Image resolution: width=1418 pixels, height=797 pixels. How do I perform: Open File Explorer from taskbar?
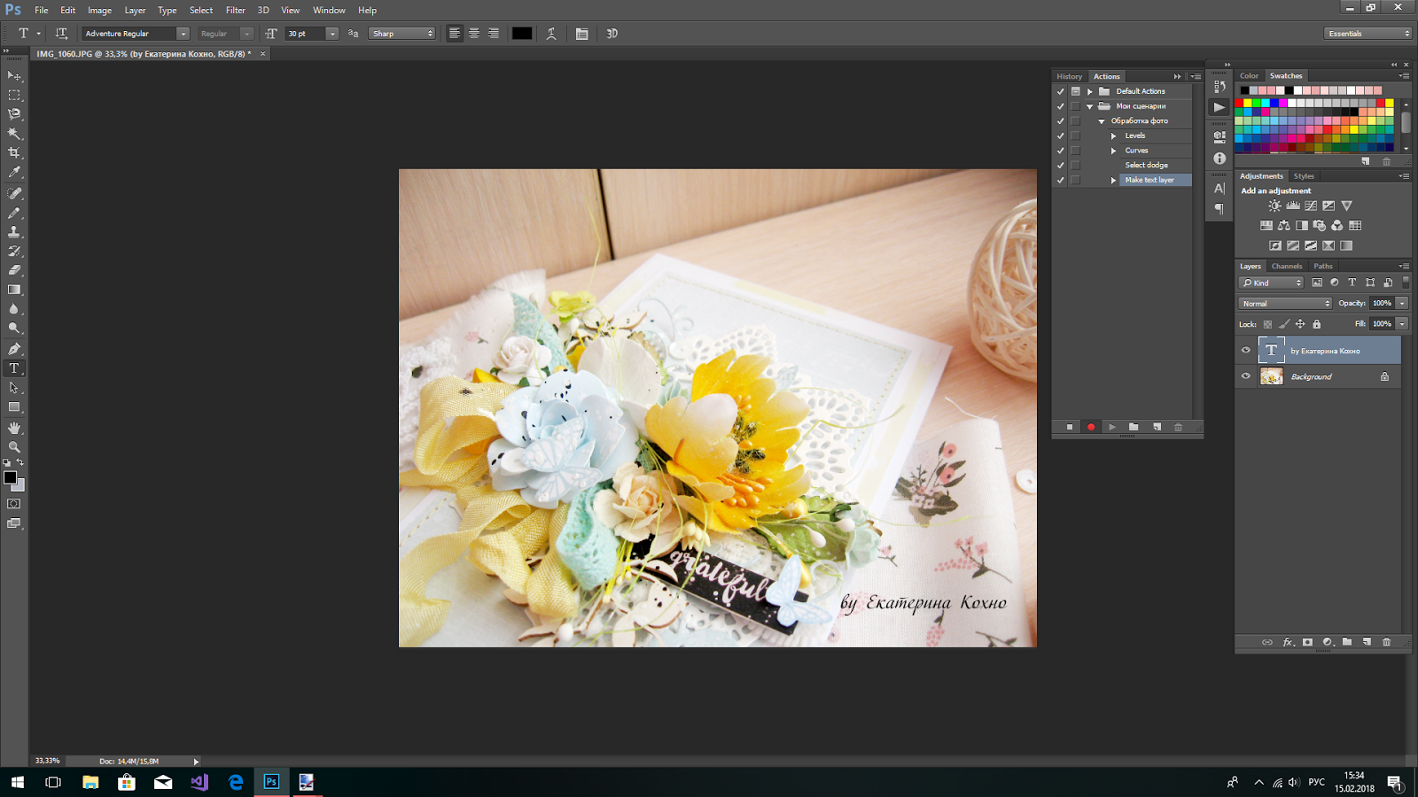pyautogui.click(x=90, y=782)
